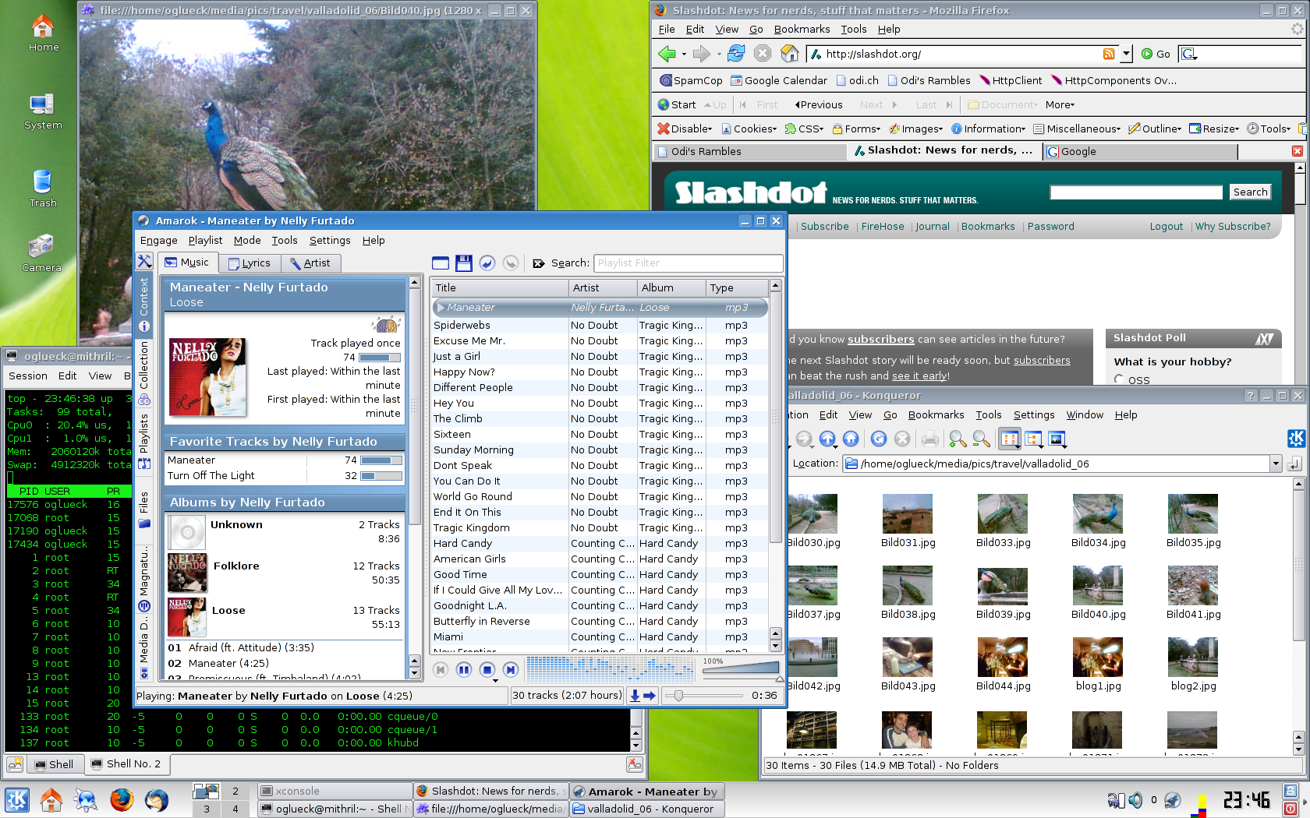Pause playback in Amarok
Viewport: 1310px width, 818px height.
pyautogui.click(x=464, y=669)
